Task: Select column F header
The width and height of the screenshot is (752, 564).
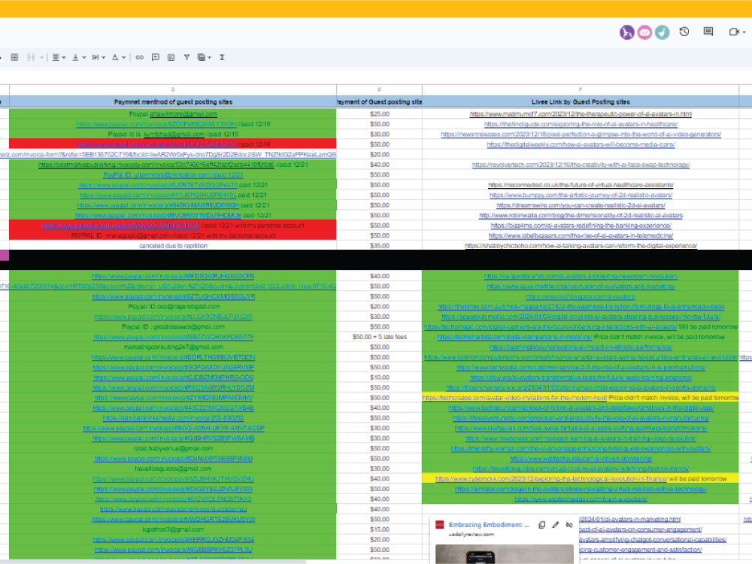Action: point(581,89)
